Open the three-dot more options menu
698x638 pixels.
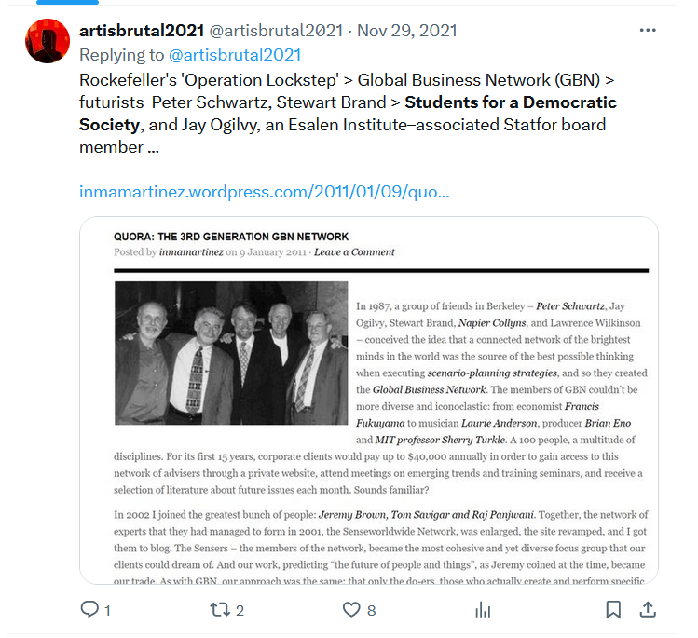648,30
